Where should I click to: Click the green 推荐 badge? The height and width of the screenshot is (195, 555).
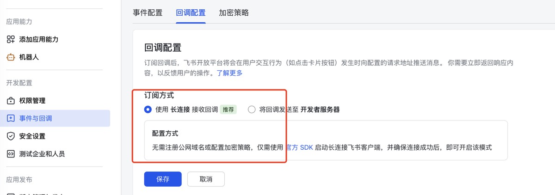tap(228, 110)
